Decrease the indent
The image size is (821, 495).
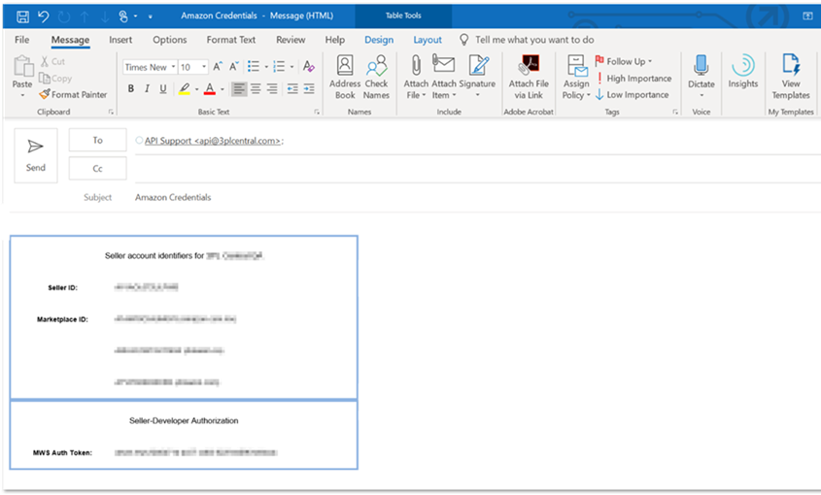pos(292,89)
